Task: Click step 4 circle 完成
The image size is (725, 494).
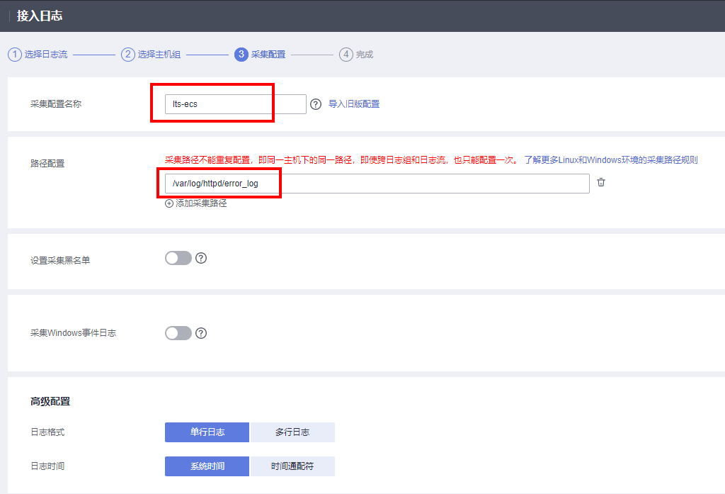Action: click(346, 55)
